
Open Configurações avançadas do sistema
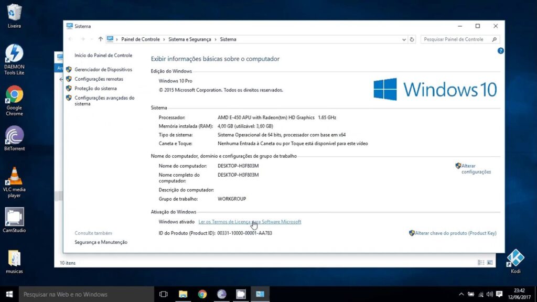[104, 101]
